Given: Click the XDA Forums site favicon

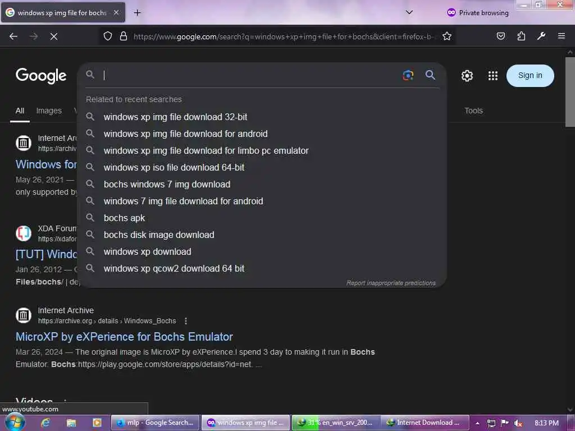Looking at the screenshot, I should (x=24, y=233).
